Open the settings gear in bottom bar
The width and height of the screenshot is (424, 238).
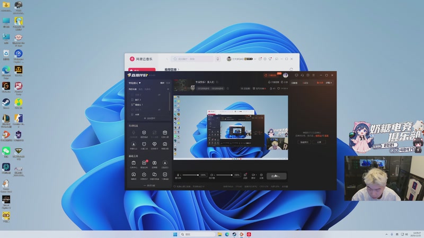[261, 176]
